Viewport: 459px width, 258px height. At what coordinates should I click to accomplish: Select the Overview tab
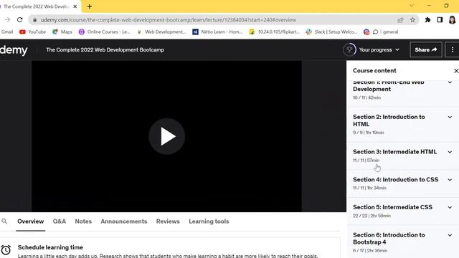coord(30,221)
